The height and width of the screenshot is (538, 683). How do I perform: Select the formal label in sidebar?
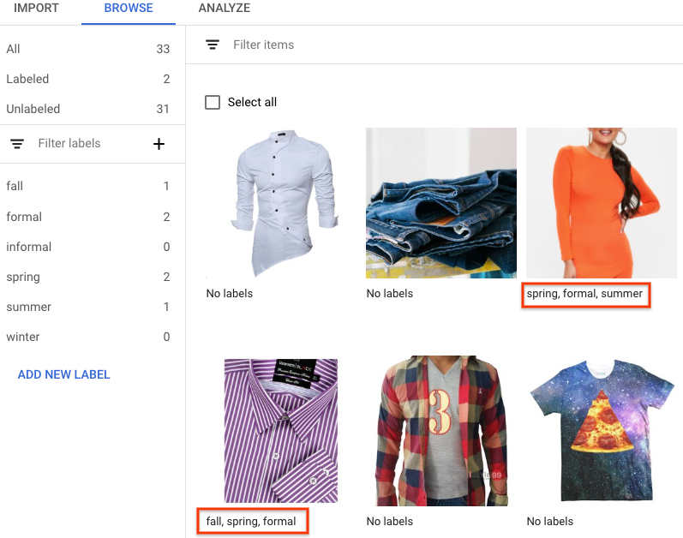pos(86,217)
